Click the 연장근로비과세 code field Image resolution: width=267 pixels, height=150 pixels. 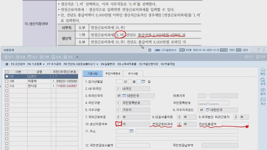(x=179, y=124)
